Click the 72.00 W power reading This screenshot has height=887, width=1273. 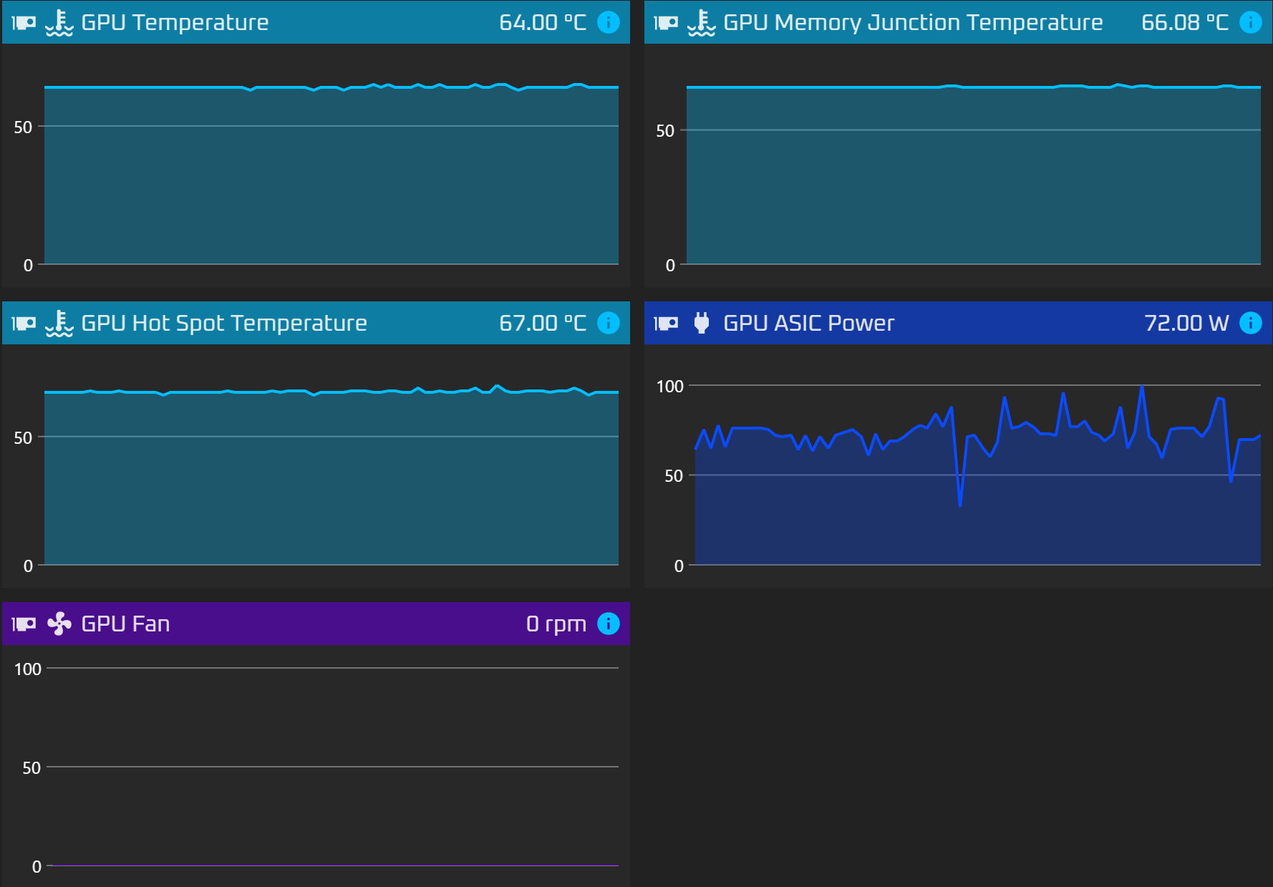[x=1186, y=323]
